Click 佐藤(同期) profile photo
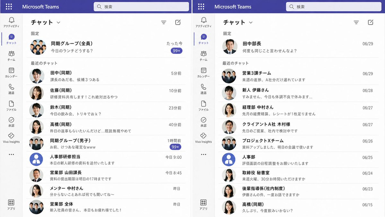This screenshot has height=217, width=385. coord(37,93)
